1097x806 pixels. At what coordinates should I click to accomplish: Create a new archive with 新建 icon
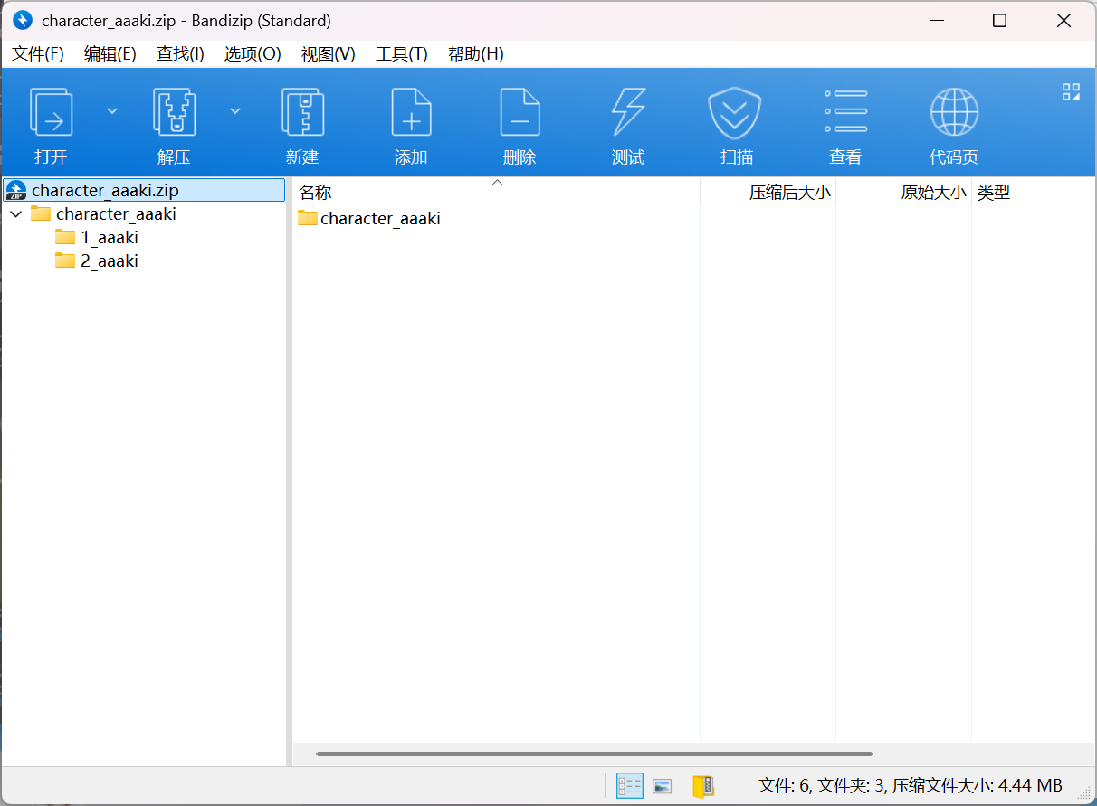tap(302, 112)
